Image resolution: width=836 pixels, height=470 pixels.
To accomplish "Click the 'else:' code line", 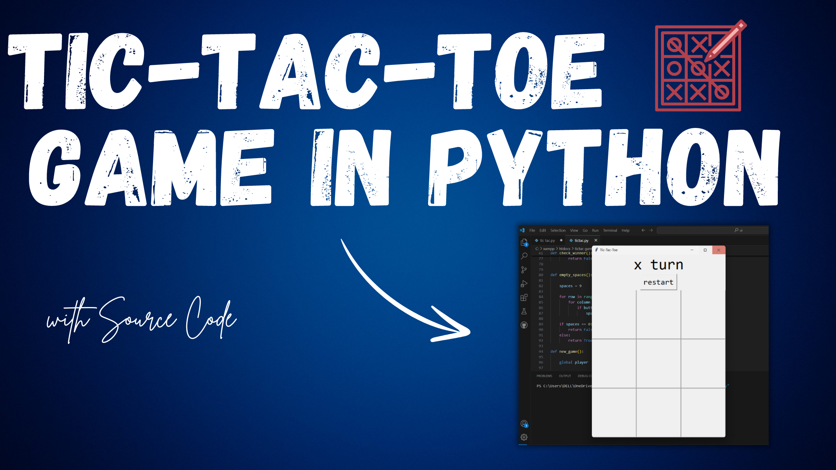I will 565,335.
